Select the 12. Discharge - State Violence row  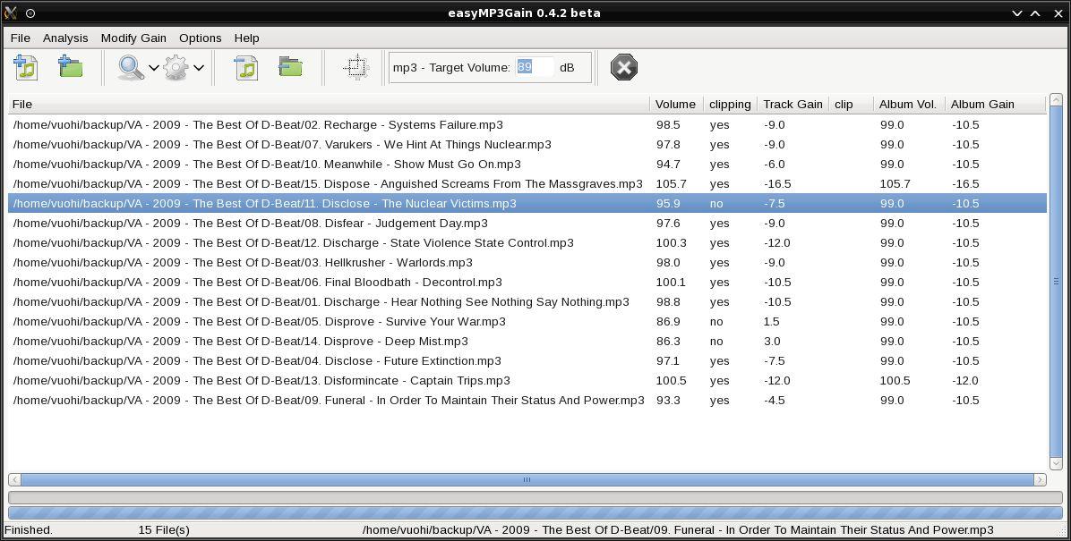527,243
